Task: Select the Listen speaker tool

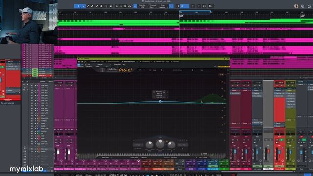Action: click(111, 6)
